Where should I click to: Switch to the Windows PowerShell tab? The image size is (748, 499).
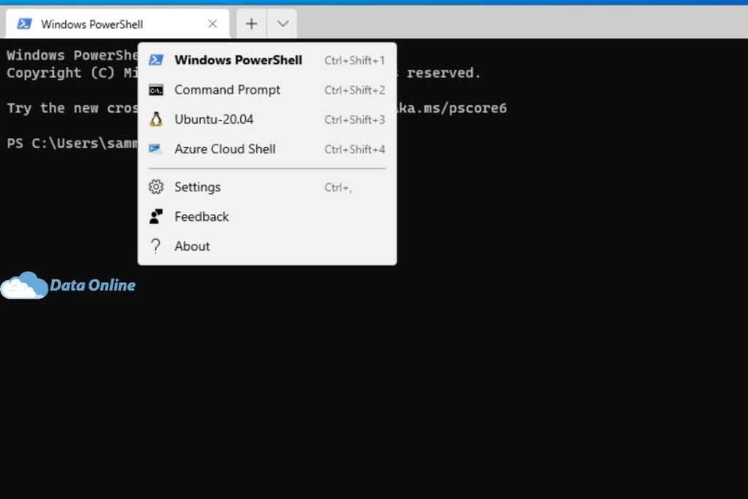[x=118, y=24]
